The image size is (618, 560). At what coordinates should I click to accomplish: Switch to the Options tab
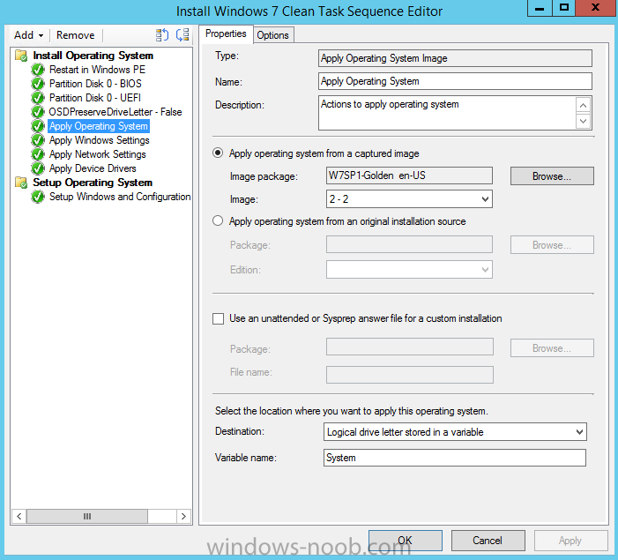coord(272,35)
